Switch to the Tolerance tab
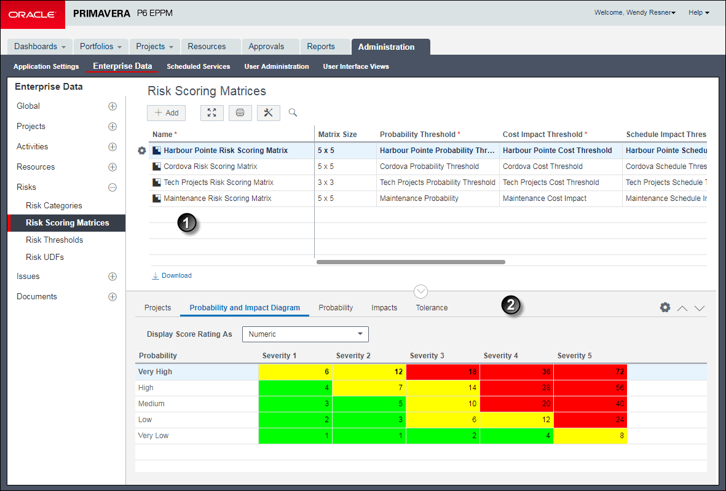 pyautogui.click(x=432, y=308)
